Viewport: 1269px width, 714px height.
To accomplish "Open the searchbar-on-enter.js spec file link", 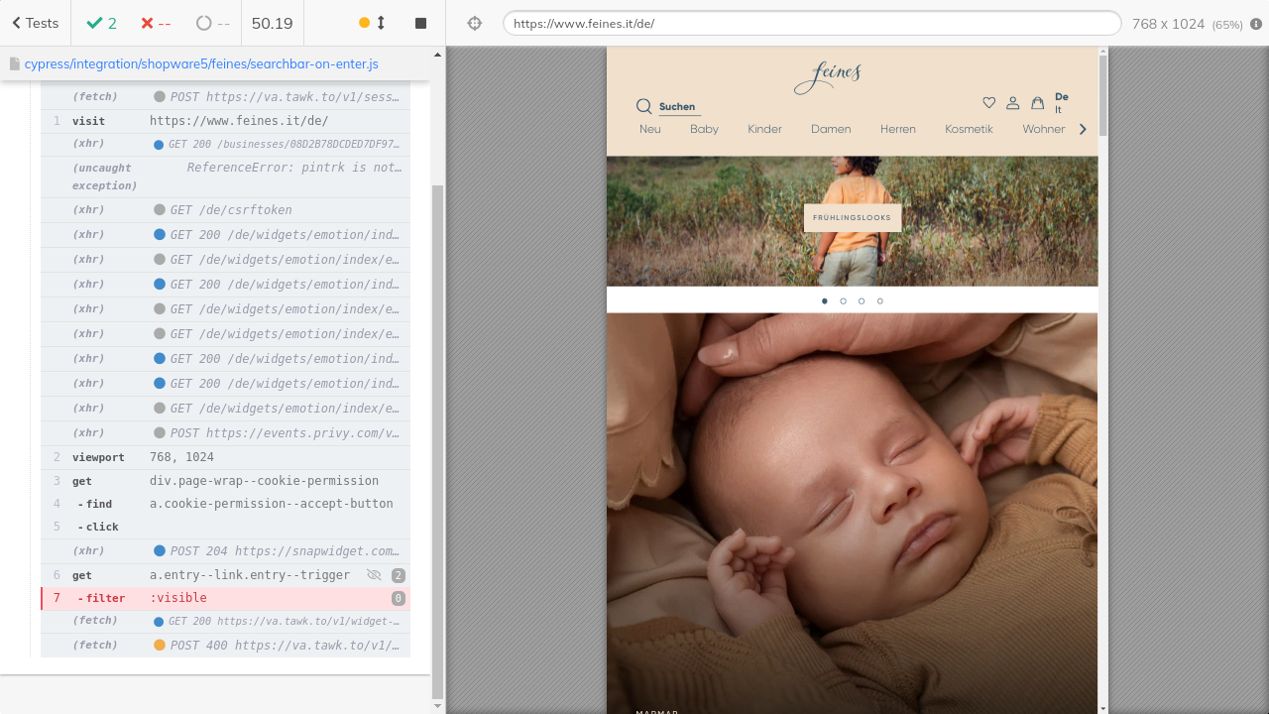I will click(201, 63).
